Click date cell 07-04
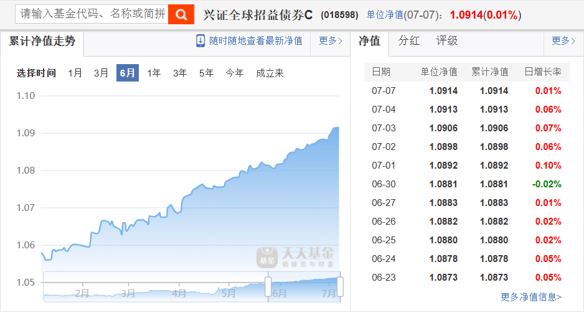This screenshot has width=584, height=313. click(x=384, y=110)
